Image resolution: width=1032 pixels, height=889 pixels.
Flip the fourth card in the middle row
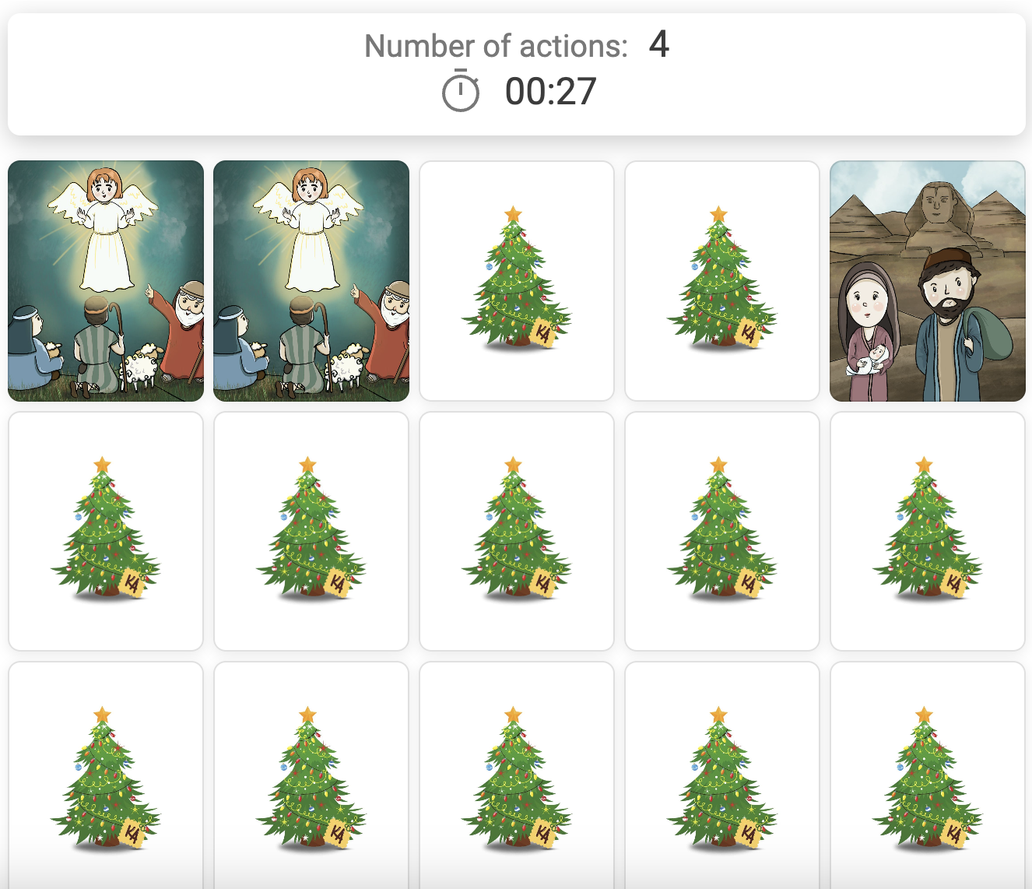[722, 532]
